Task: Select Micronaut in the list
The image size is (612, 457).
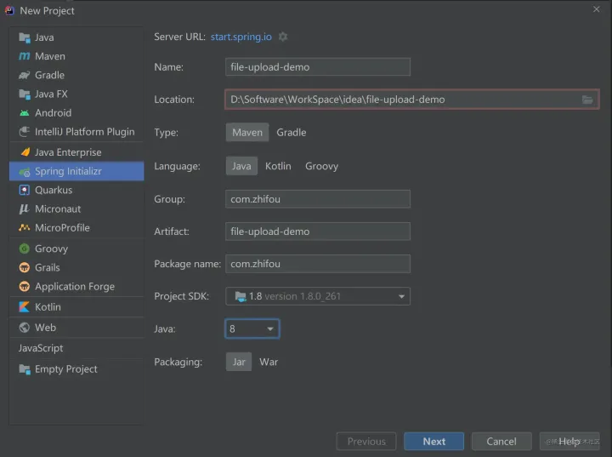Action: [x=76, y=209]
